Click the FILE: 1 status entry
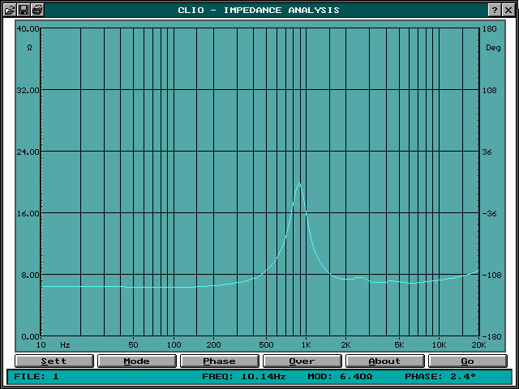The image size is (519, 389). tap(36, 376)
